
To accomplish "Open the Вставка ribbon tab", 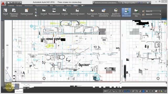I will click(x=19, y=5).
